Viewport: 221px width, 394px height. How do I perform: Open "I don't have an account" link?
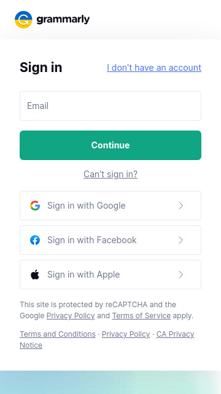pos(154,68)
